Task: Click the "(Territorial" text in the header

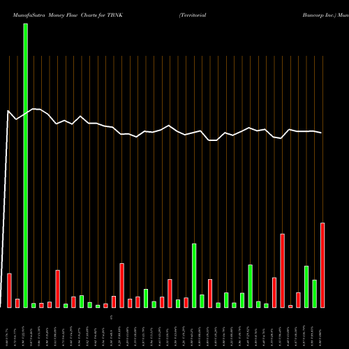Action: pos(193,15)
